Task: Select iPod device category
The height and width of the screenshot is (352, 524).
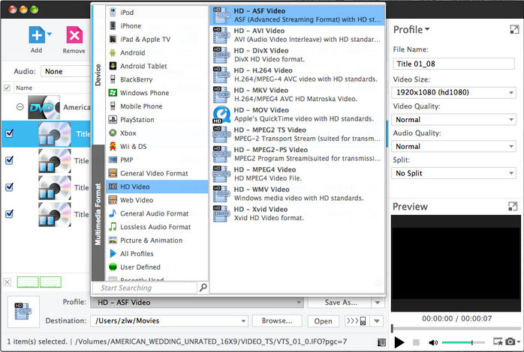Action: [x=157, y=12]
